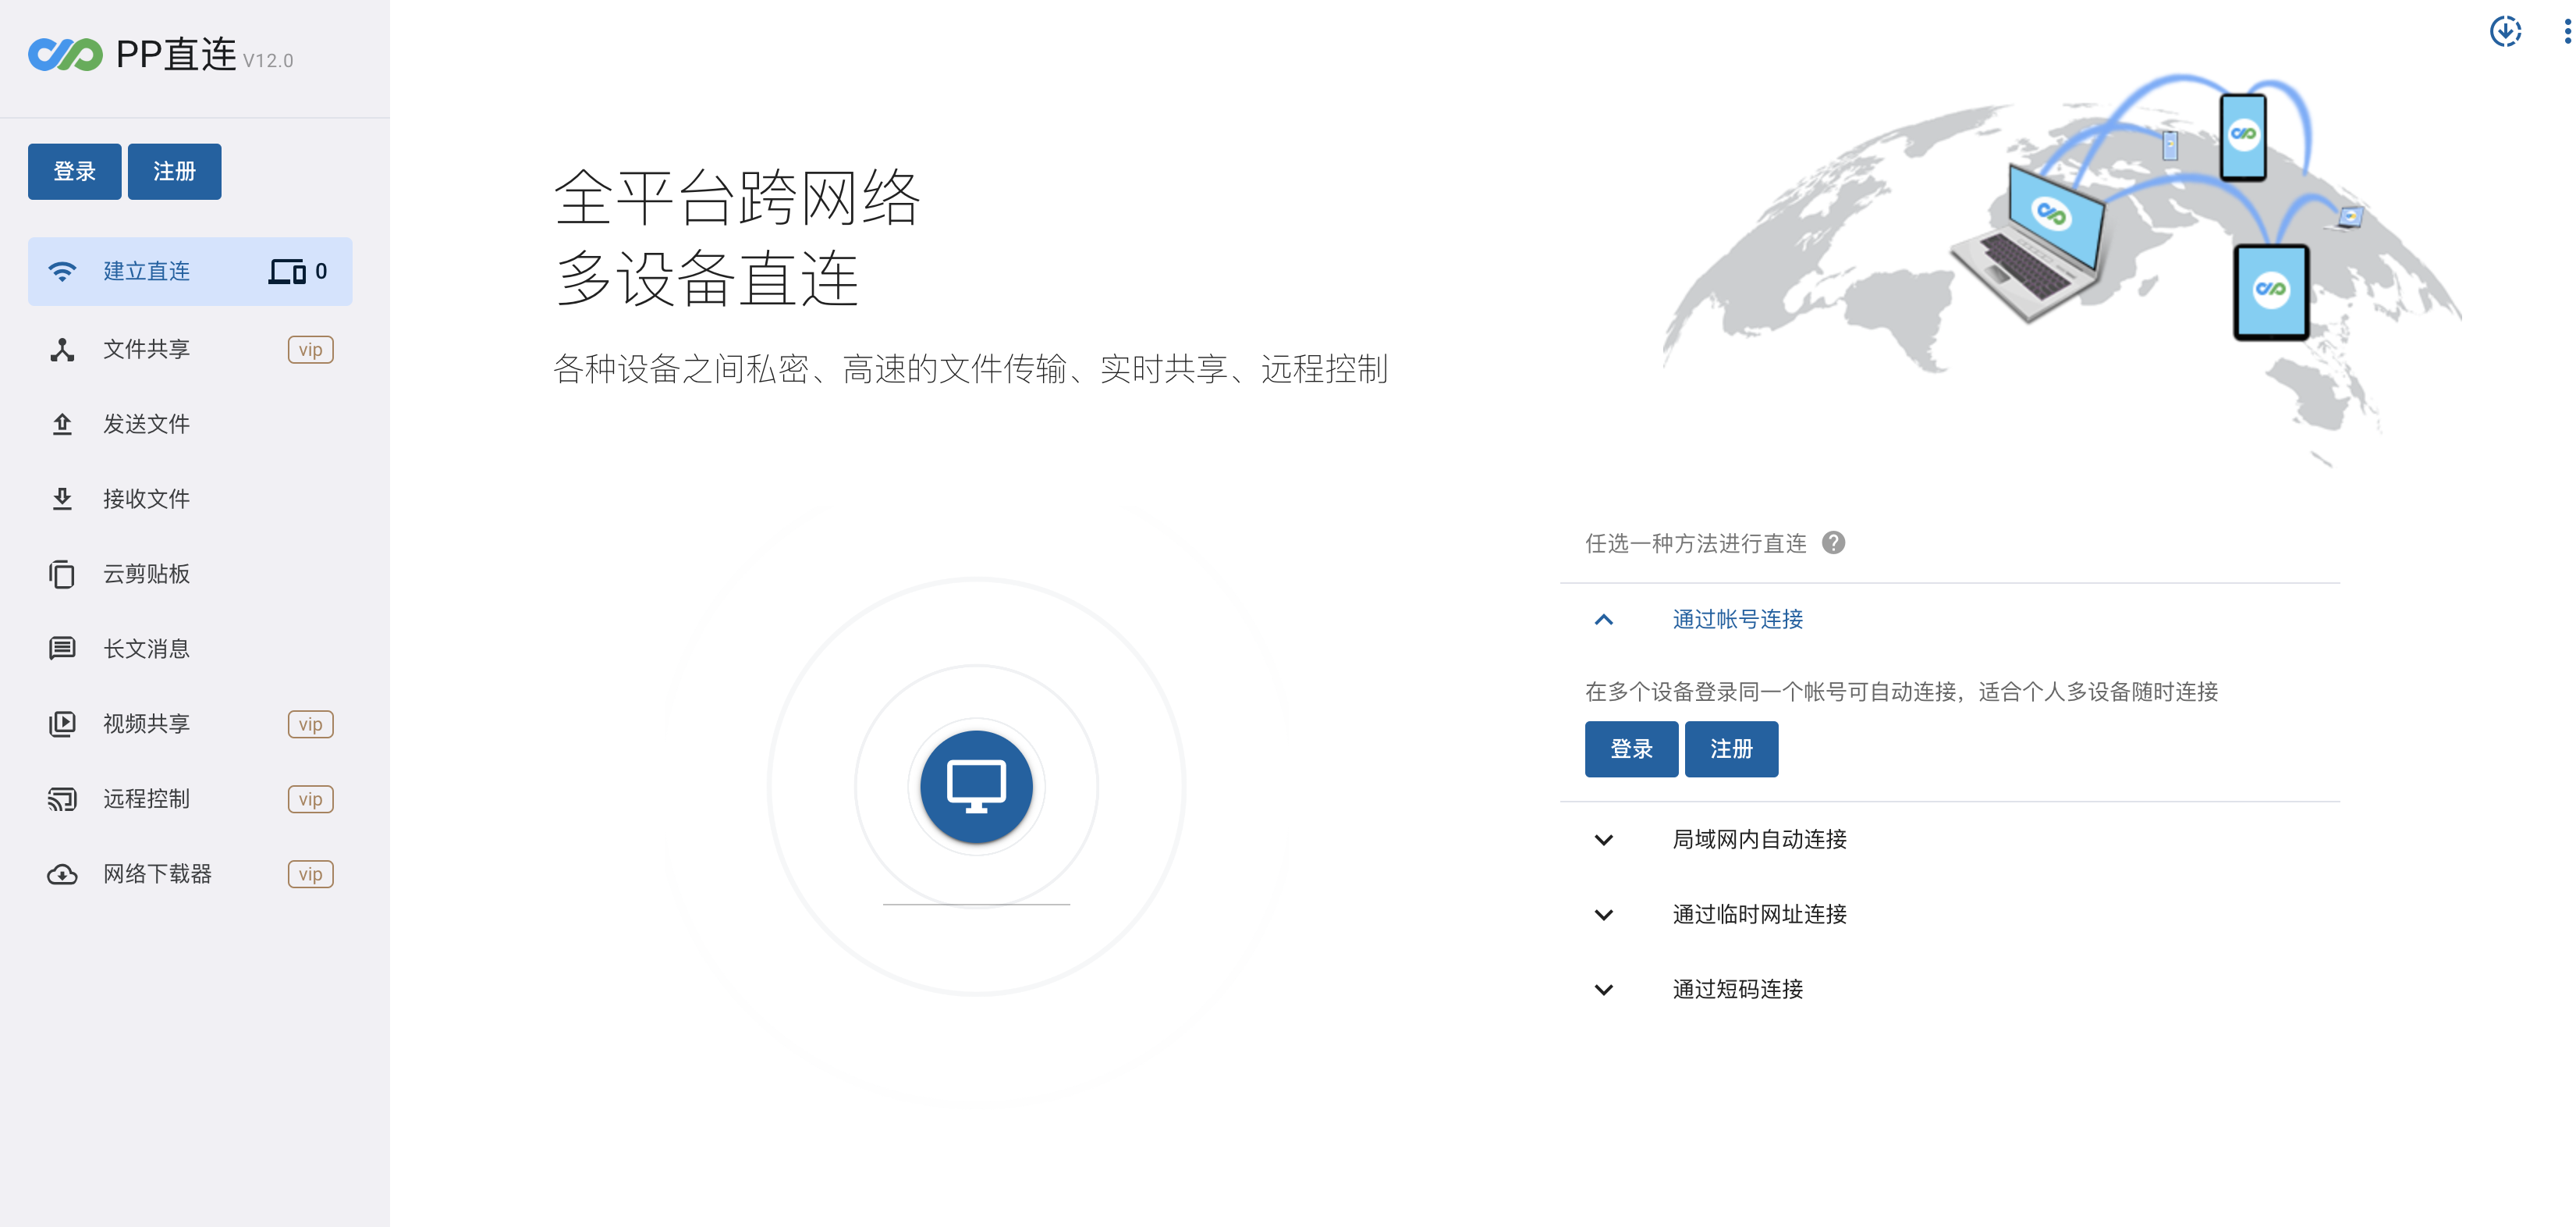The height and width of the screenshot is (1227, 2576).
Task: Click the 云剪贴板 clipboard icon
Action: click(x=62, y=574)
